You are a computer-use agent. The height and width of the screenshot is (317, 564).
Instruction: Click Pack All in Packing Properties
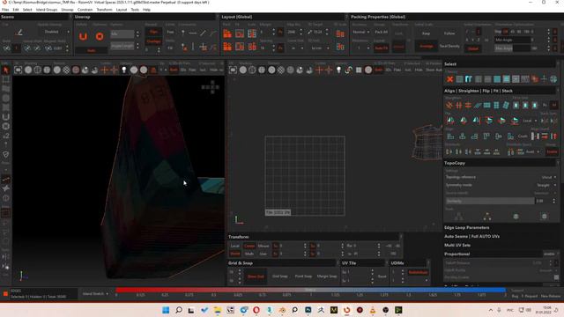381,32
